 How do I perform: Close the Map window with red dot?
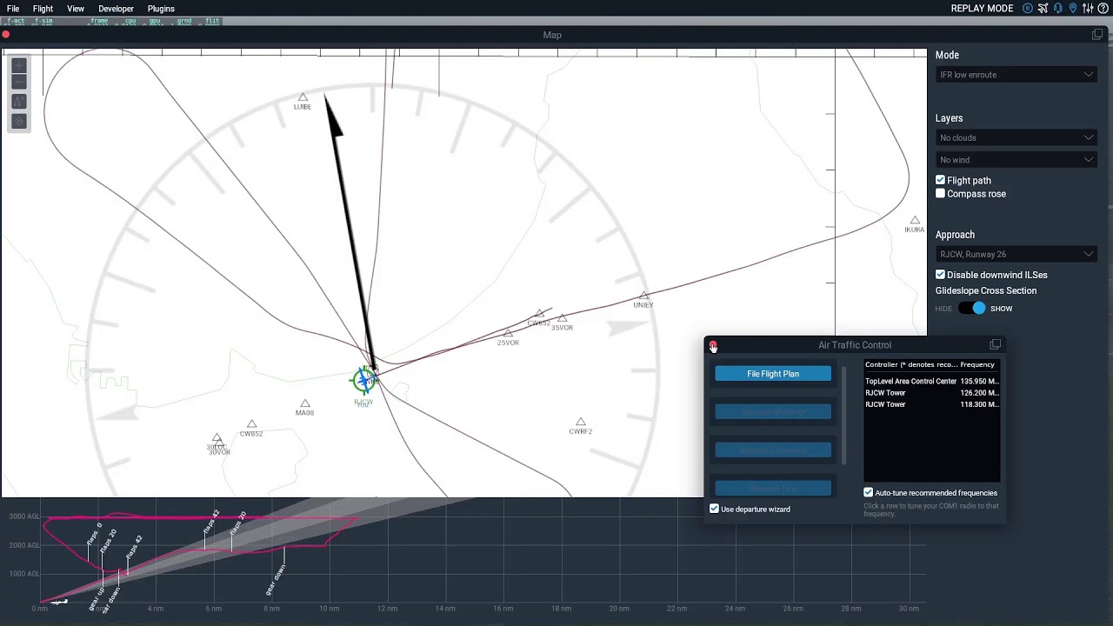5,35
